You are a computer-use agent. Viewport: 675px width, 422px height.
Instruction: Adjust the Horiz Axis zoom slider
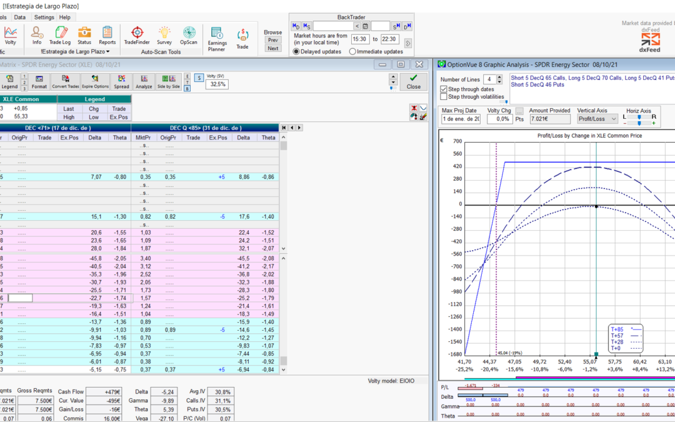[x=639, y=123]
